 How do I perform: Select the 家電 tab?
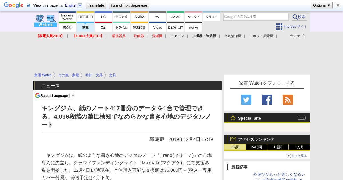85,27
